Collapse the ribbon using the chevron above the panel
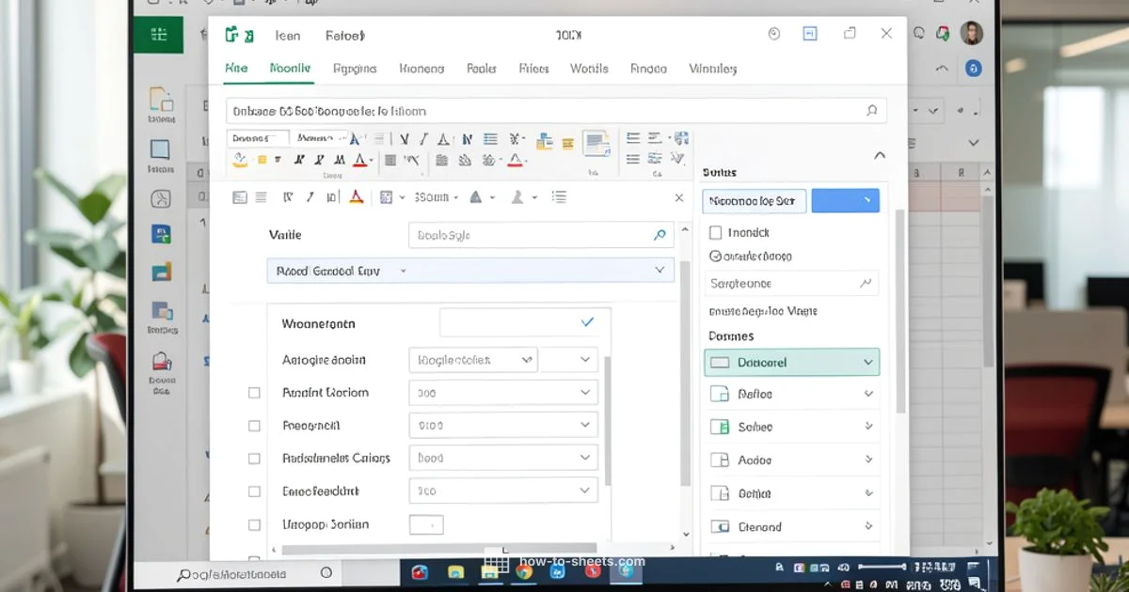 click(880, 154)
